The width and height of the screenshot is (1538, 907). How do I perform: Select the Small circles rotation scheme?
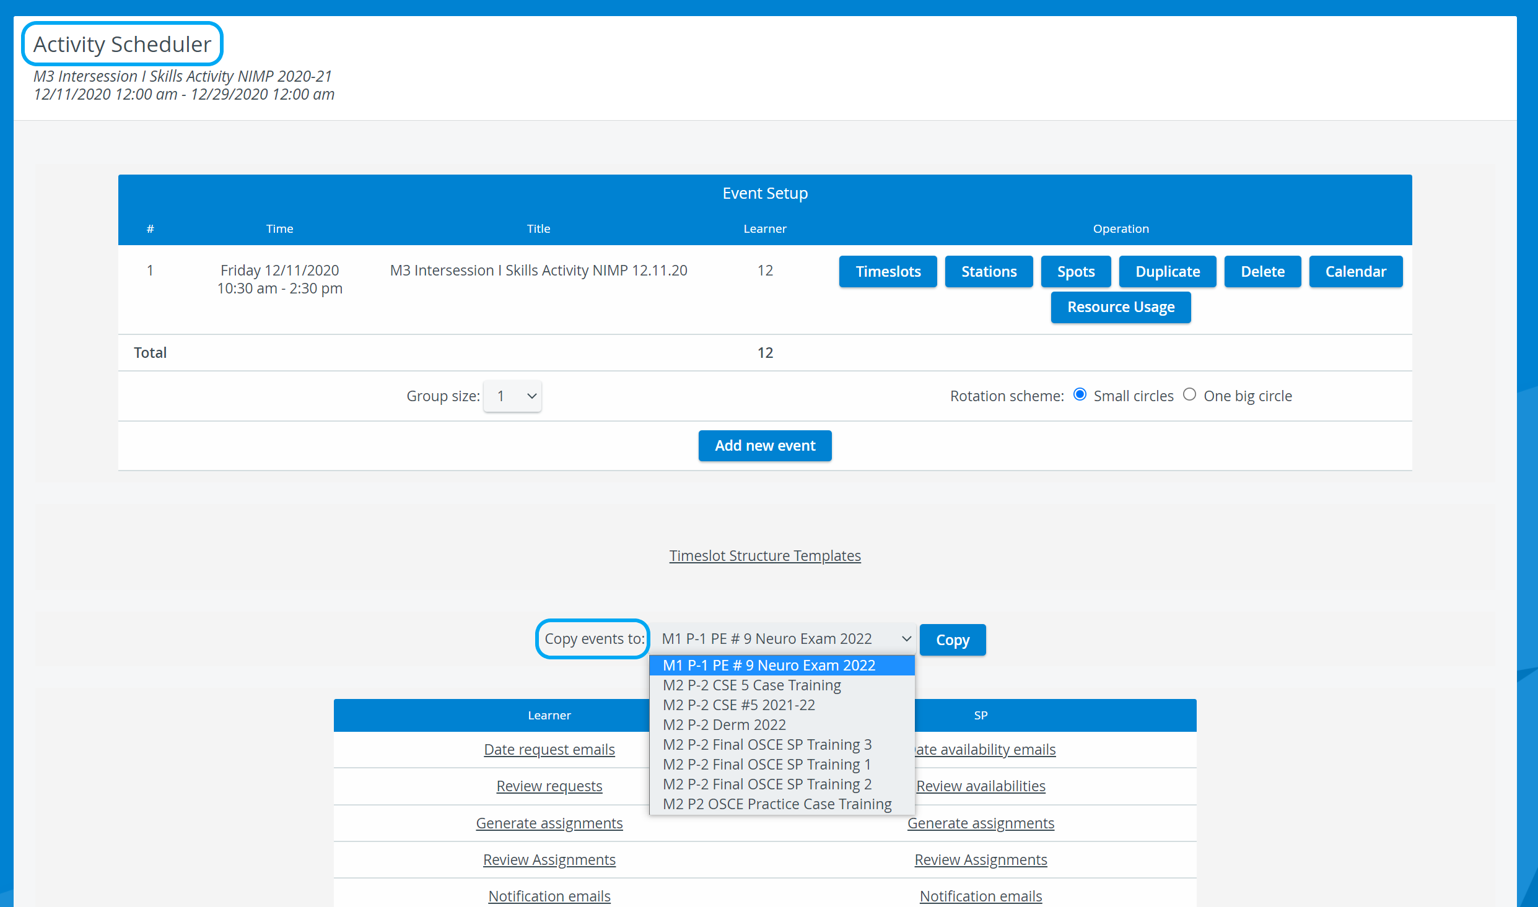(x=1080, y=394)
